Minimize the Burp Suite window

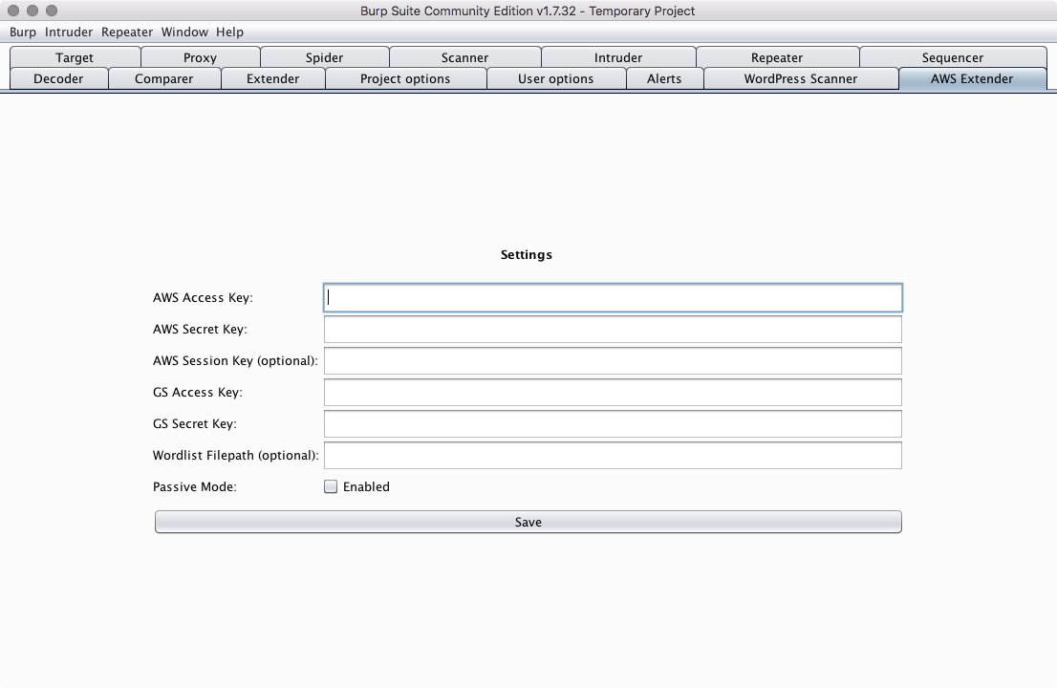(x=32, y=11)
